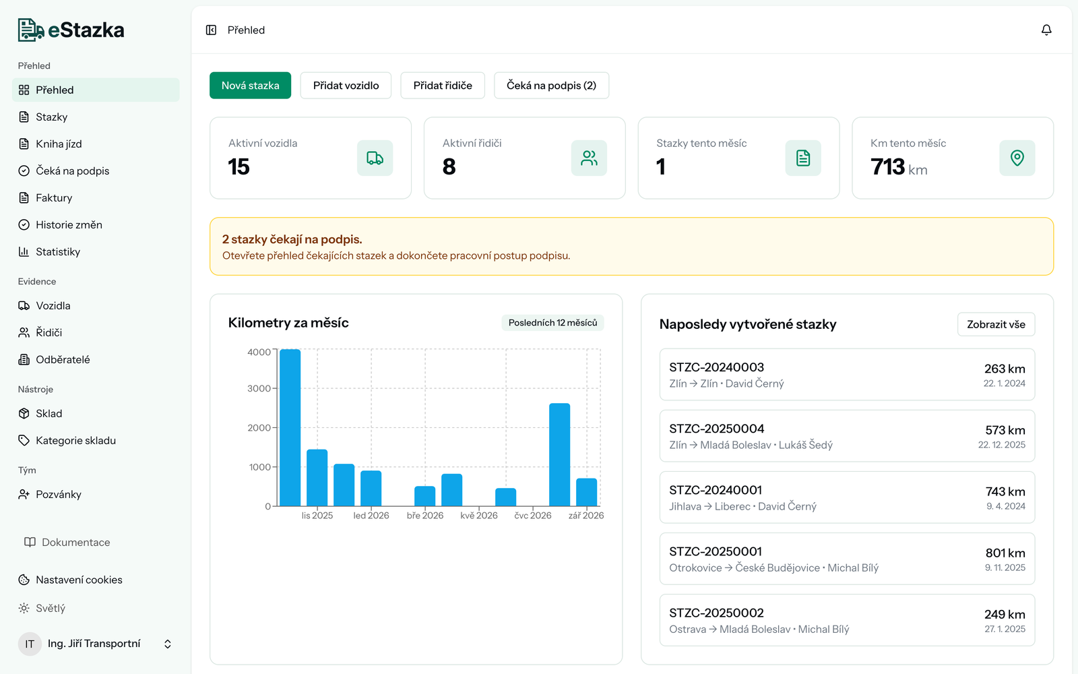
Task: Click the Historie změn check icon
Action: [24, 224]
